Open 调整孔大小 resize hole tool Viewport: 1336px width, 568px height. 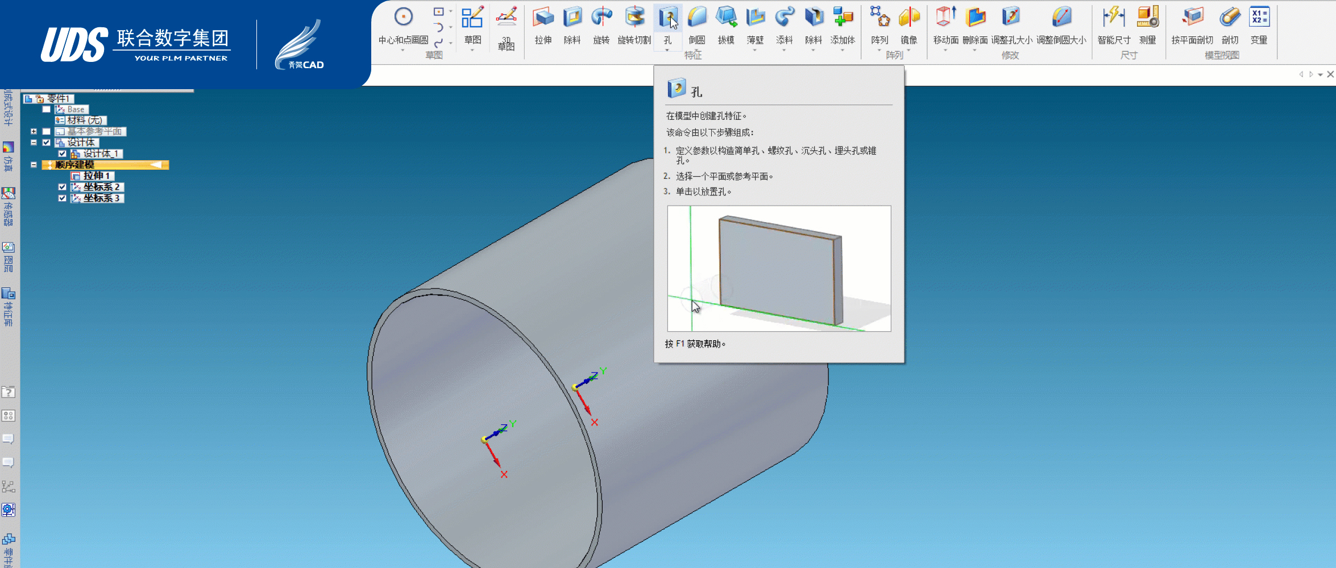click(x=1011, y=25)
